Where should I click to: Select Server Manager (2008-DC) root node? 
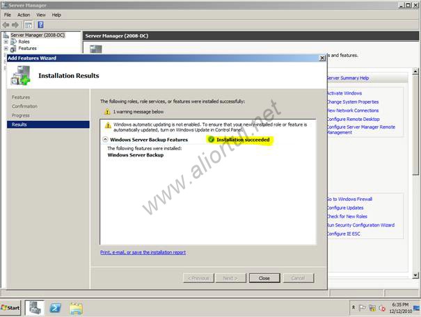38,35
